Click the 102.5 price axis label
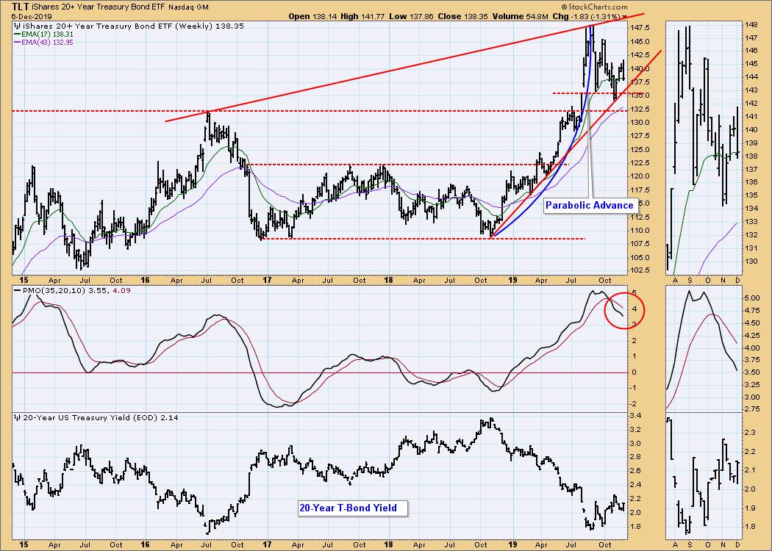 [x=640, y=270]
